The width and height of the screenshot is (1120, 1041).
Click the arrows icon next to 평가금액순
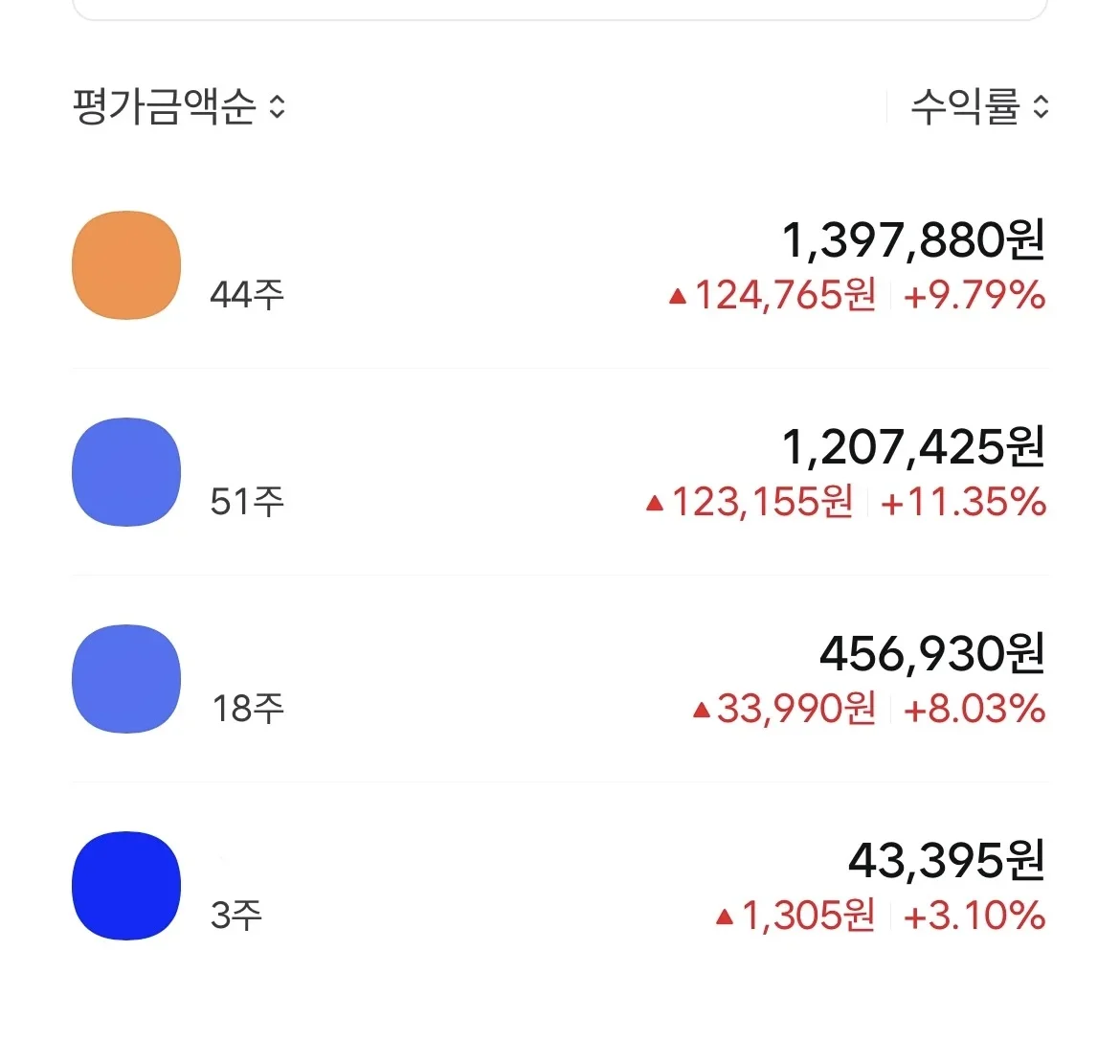click(278, 106)
